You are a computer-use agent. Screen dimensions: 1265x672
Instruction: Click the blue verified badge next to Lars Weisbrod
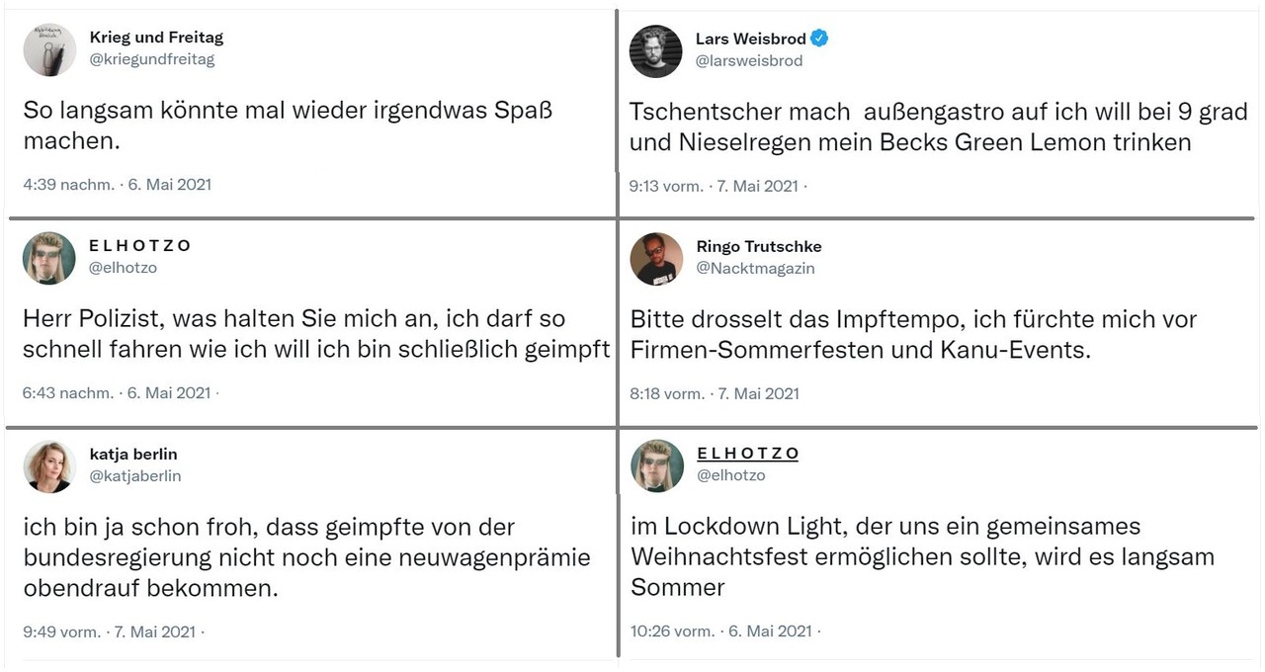click(819, 39)
